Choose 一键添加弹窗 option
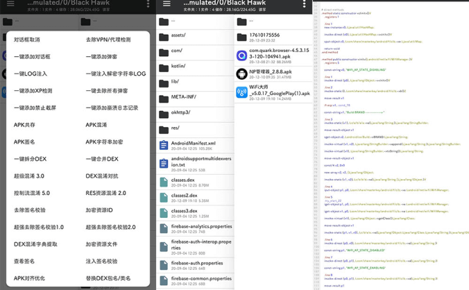 click(x=101, y=56)
